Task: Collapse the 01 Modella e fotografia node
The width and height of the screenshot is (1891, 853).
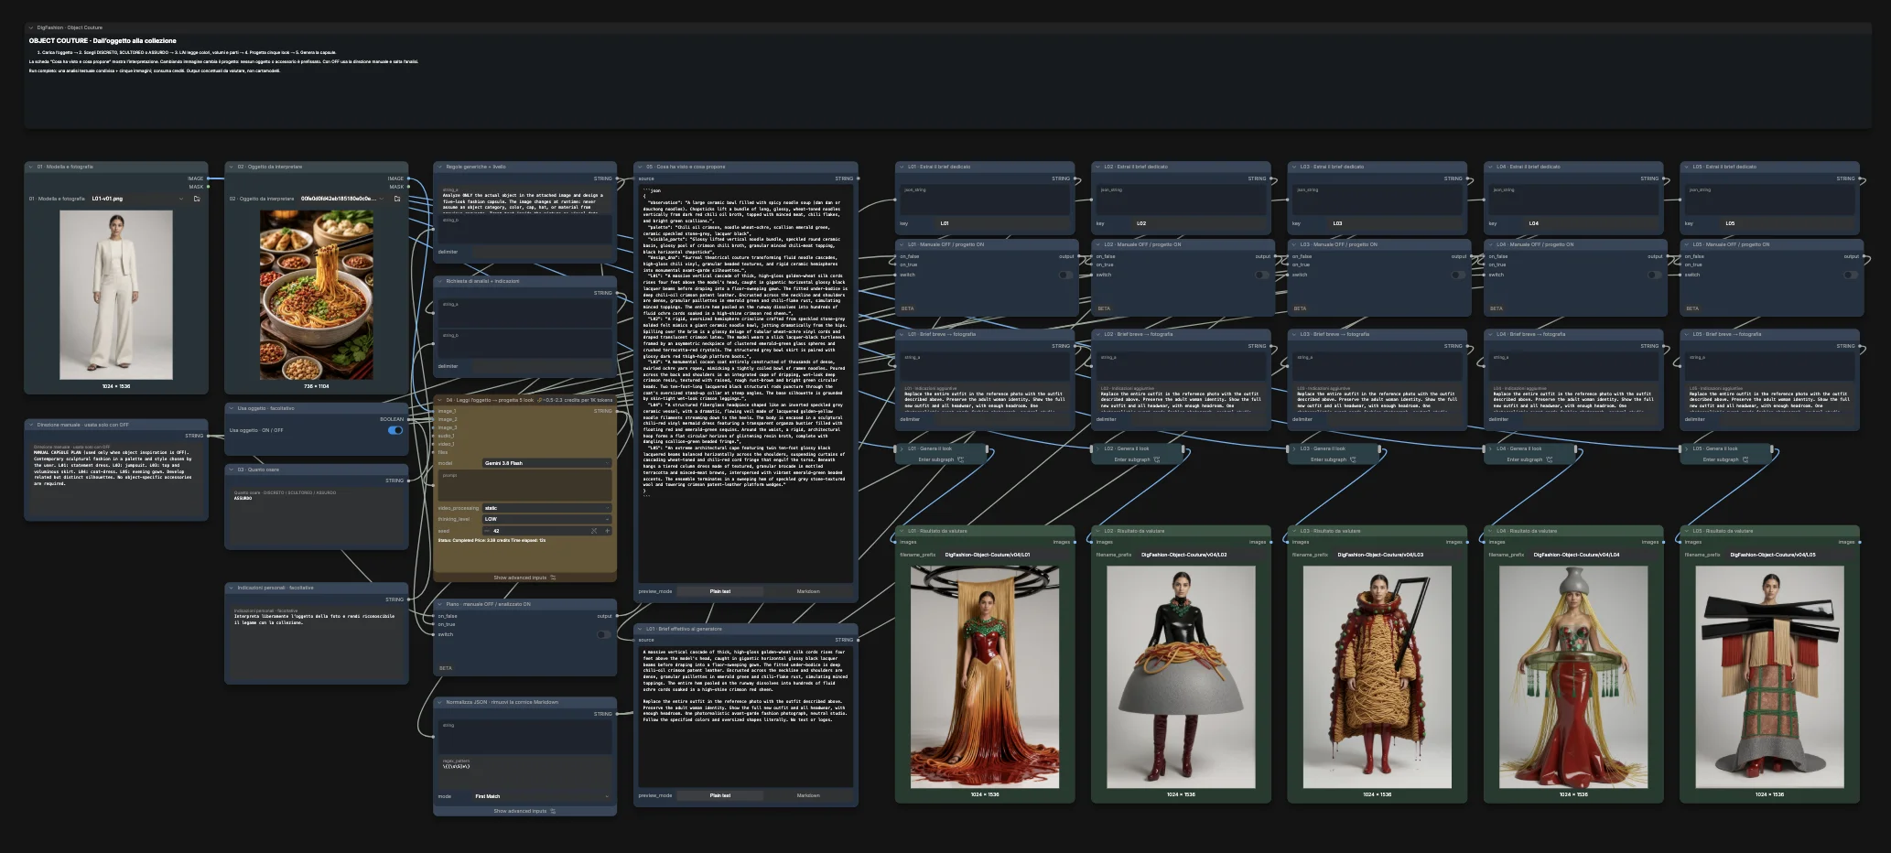Action: click(31, 167)
